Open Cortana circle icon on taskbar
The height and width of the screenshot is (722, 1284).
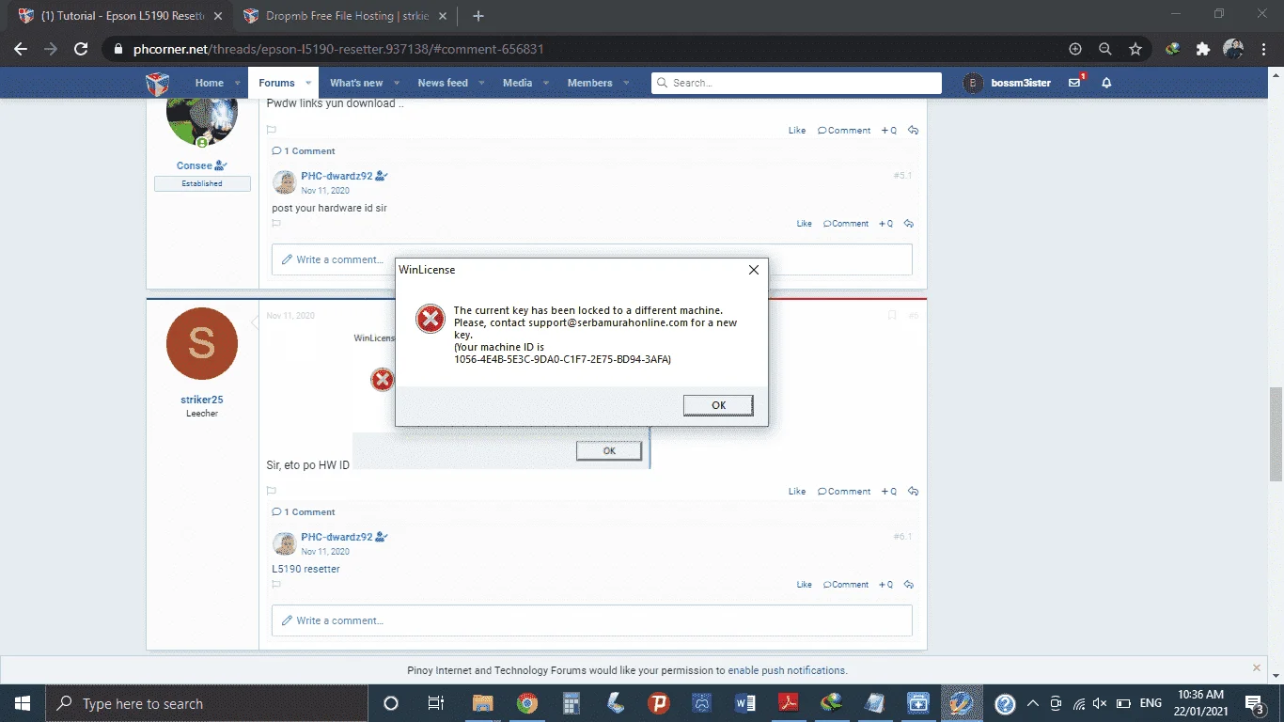click(x=391, y=703)
